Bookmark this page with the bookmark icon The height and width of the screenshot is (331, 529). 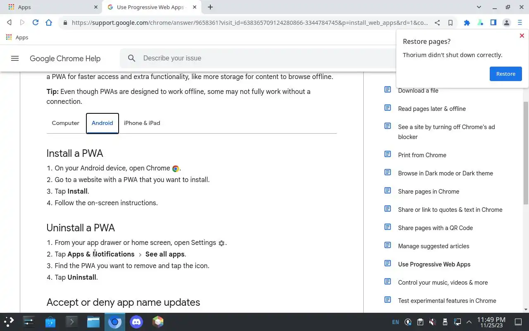pos(450,23)
